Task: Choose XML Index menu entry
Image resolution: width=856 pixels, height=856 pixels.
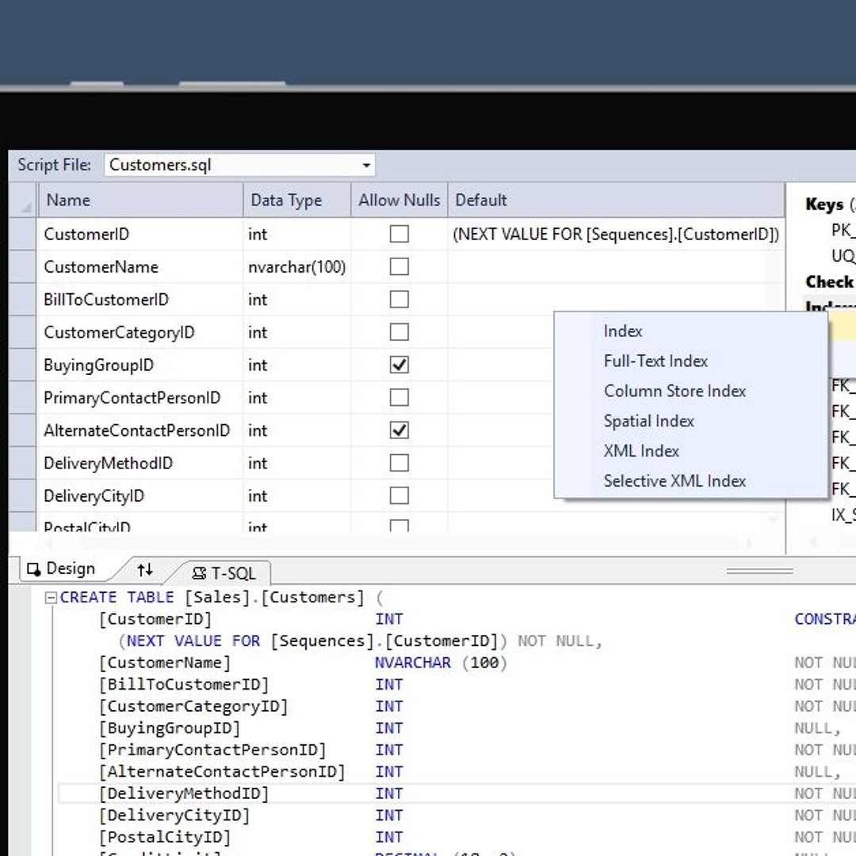Action: [x=690, y=451]
